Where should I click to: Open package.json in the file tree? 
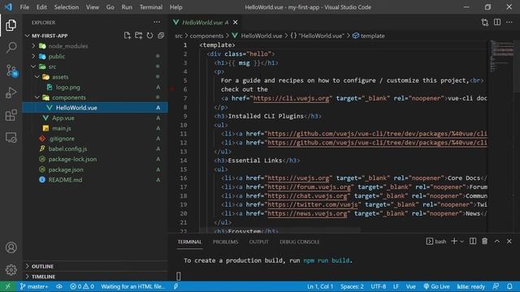(x=66, y=170)
